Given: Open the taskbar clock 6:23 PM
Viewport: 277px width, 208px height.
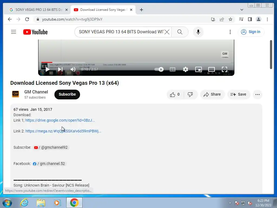Looking at the screenshot, I should 263,203.
